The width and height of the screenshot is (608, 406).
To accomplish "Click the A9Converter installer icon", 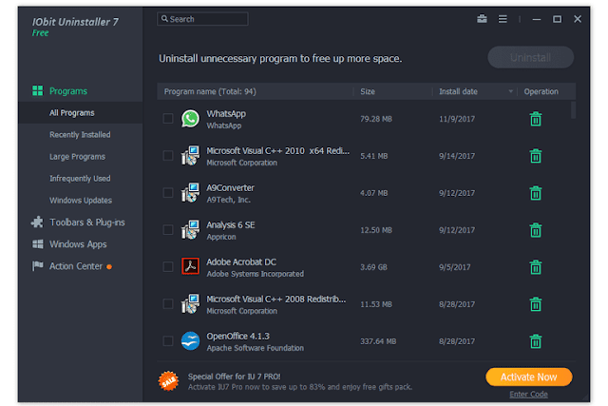I will pos(190,192).
